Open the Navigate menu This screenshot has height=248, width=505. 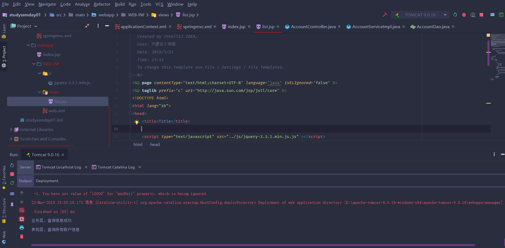pos(47,4)
